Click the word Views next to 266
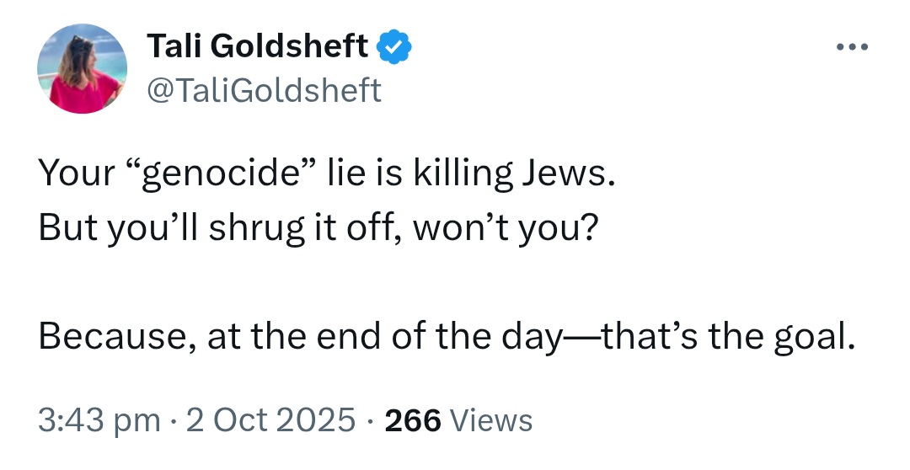Image resolution: width=910 pixels, height=470 pixels. pos(491,420)
